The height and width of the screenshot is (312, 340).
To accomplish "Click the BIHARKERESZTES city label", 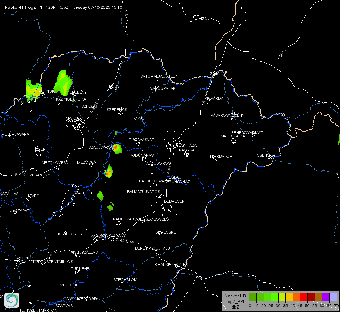I will 171,265.
